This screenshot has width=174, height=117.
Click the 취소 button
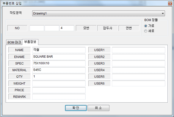coord(98,108)
